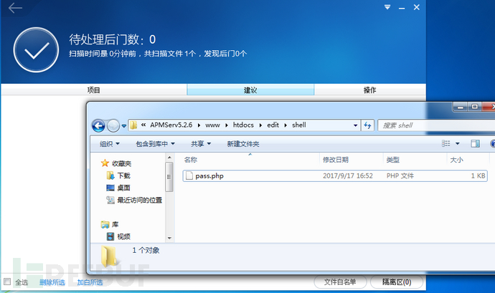Screen dimensions: 495x293
Task: Select the pass.php file
Action: tap(335, 176)
